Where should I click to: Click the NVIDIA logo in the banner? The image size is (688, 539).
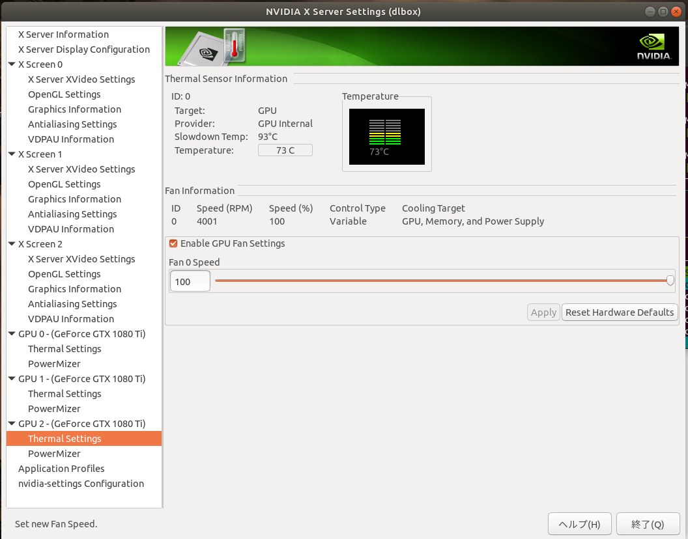tap(654, 46)
